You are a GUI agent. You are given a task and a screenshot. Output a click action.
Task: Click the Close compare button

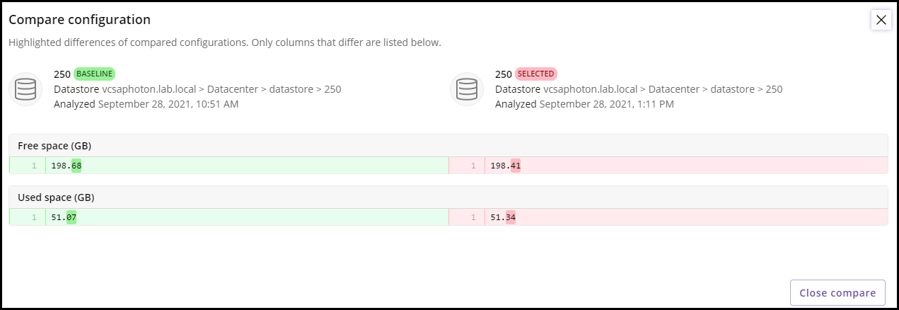click(837, 293)
